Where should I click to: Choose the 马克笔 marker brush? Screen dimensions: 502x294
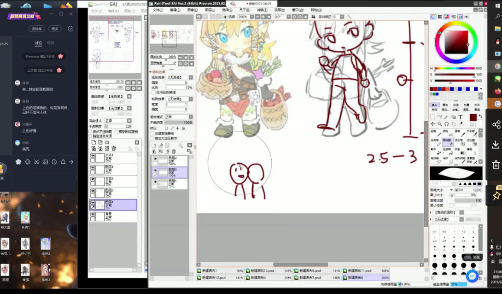coord(435,142)
